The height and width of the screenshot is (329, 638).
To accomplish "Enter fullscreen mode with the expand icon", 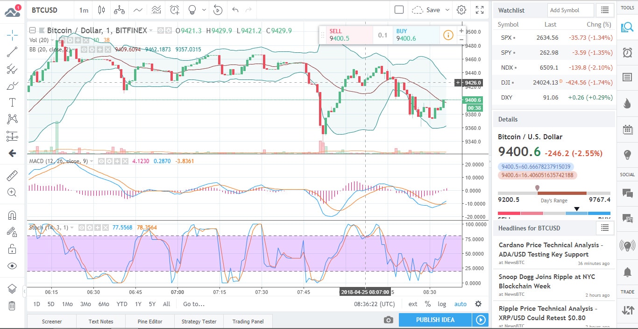I will [480, 10].
